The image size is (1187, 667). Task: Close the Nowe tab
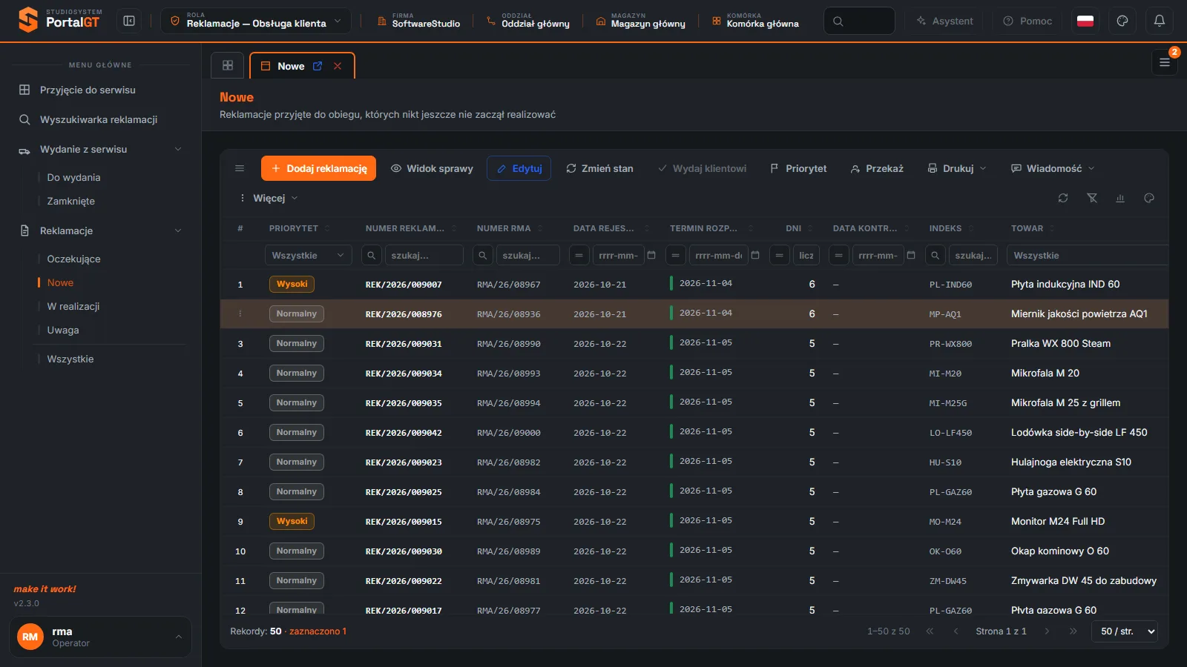click(x=338, y=66)
